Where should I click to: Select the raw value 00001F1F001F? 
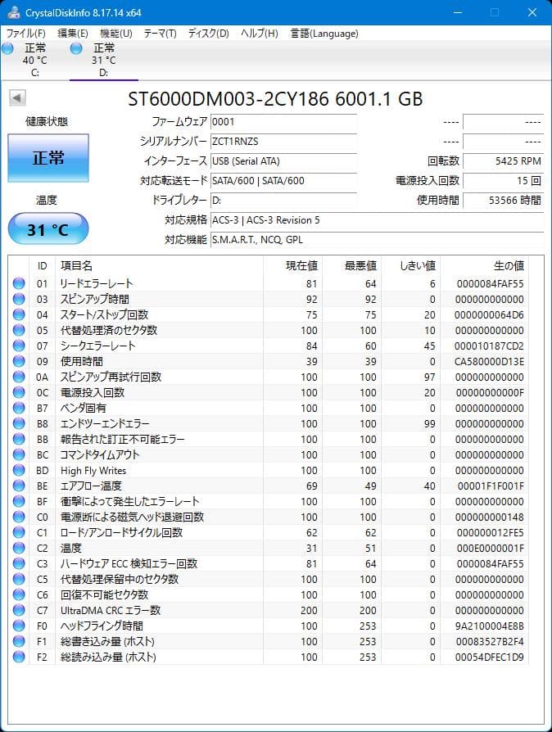pos(491,486)
